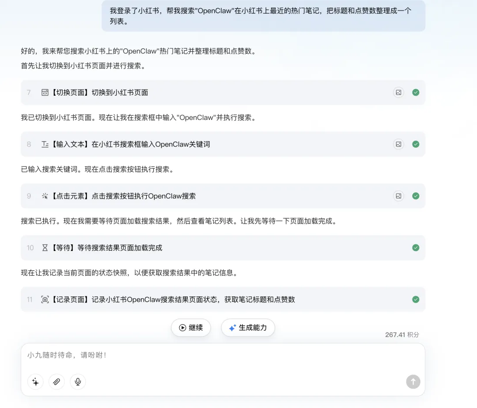Click the user message about 小红书 OpenClaw
The width and height of the screenshot is (477, 408).
pos(263,16)
